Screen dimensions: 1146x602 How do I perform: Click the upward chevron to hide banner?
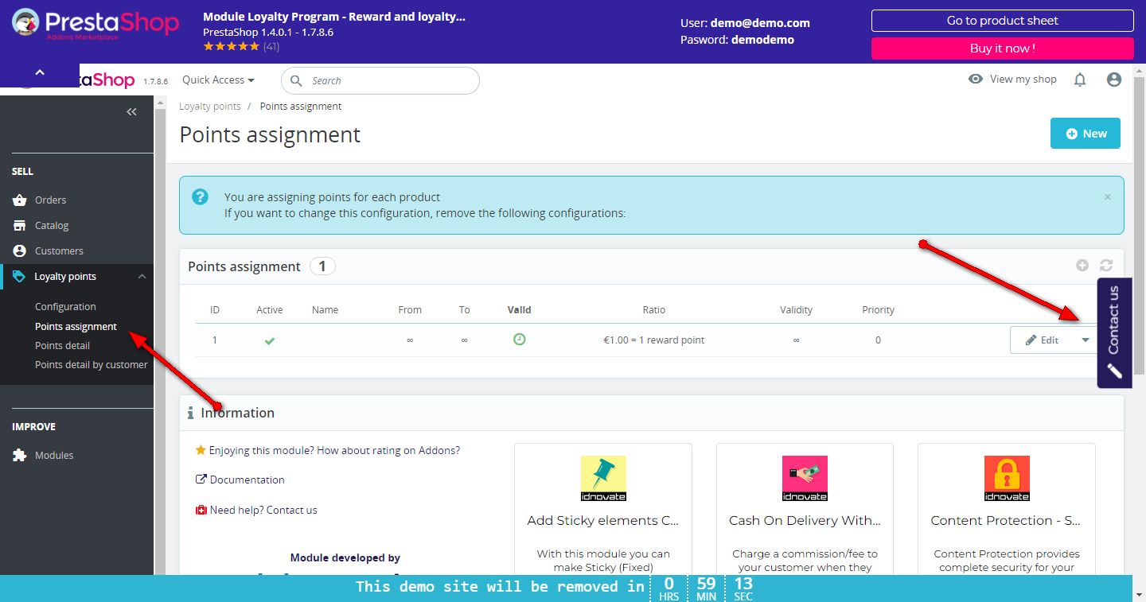(x=40, y=73)
